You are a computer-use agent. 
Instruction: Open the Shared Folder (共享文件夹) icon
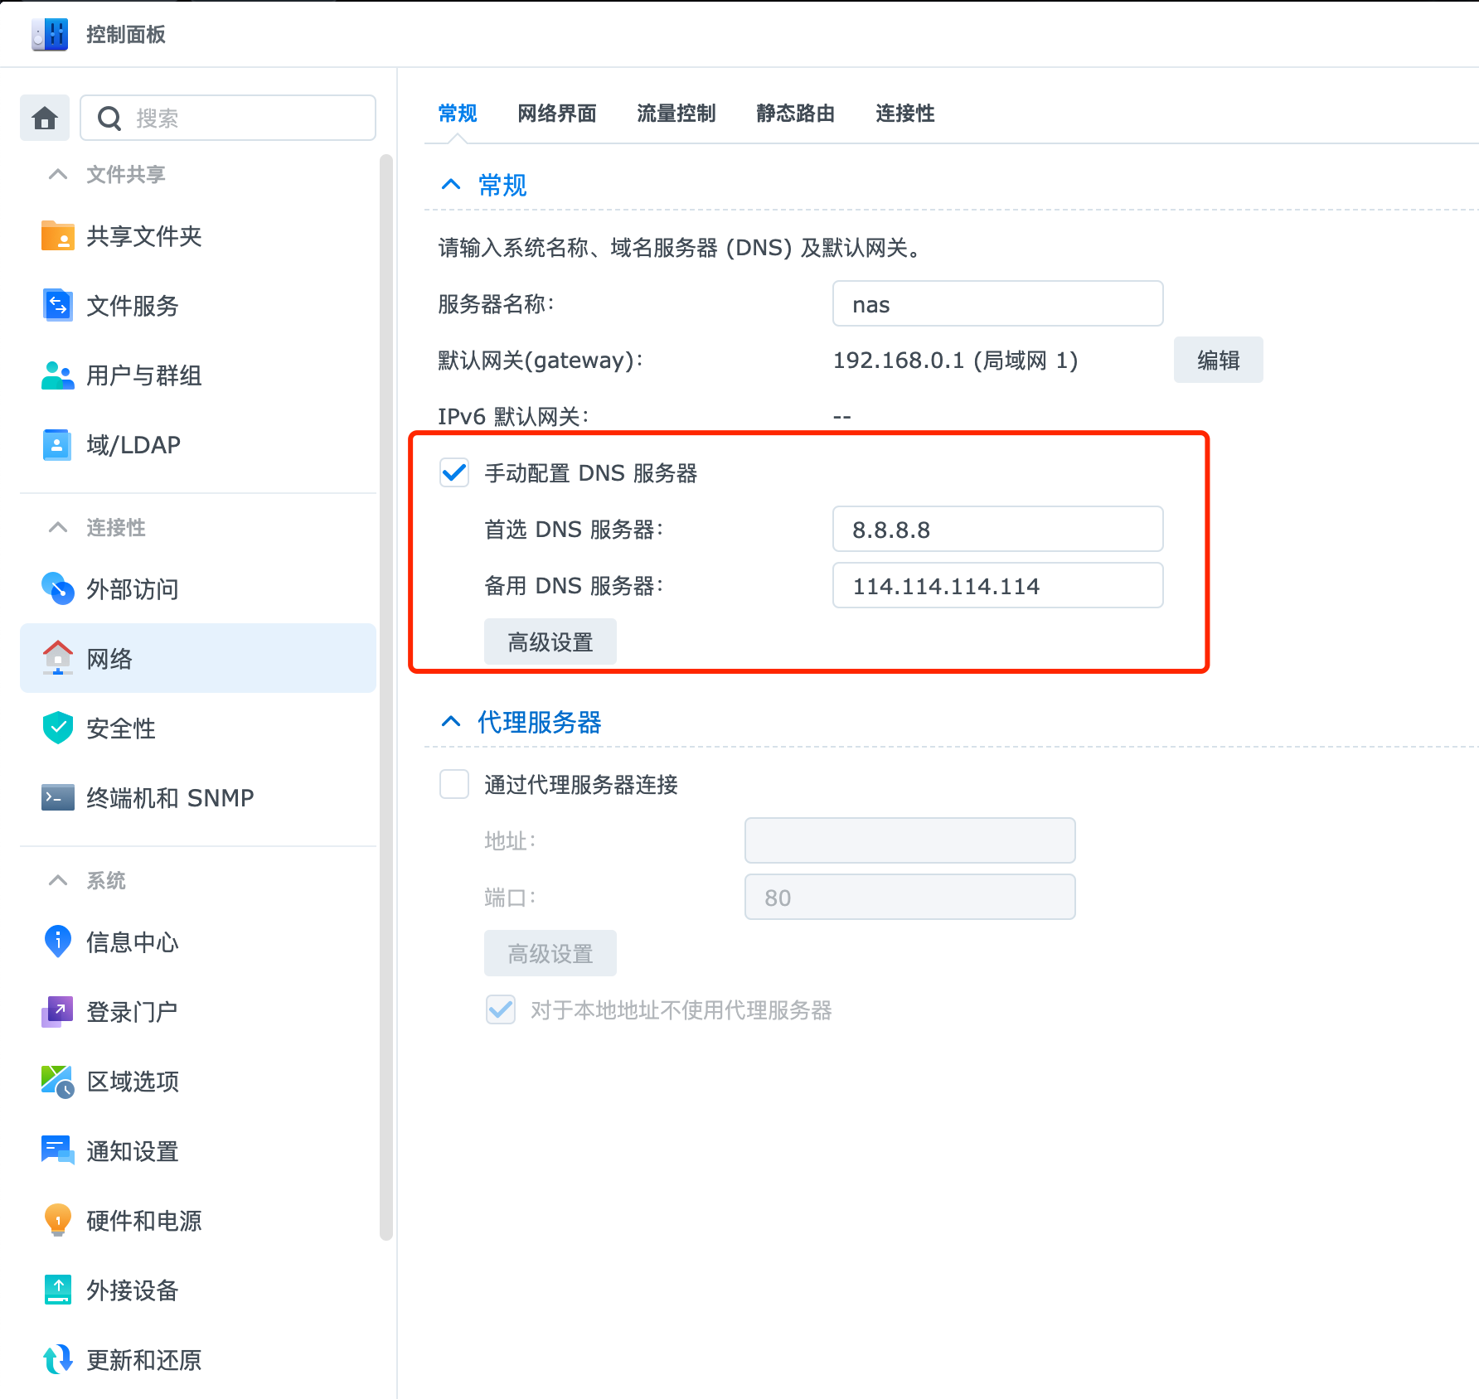(x=57, y=236)
